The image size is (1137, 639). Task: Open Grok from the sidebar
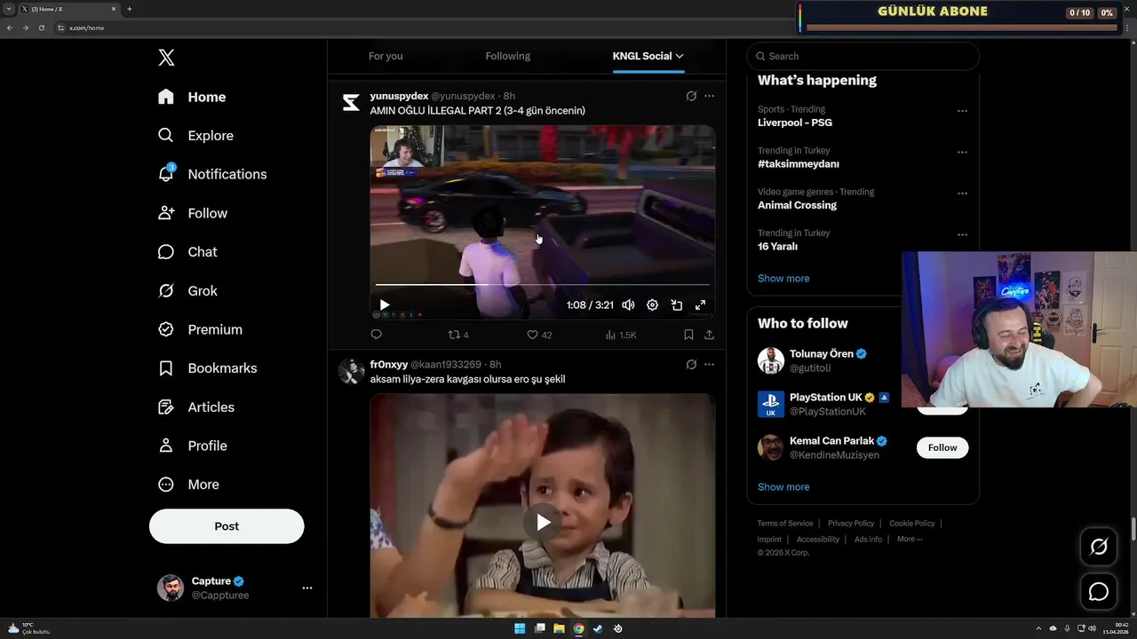[x=187, y=291]
